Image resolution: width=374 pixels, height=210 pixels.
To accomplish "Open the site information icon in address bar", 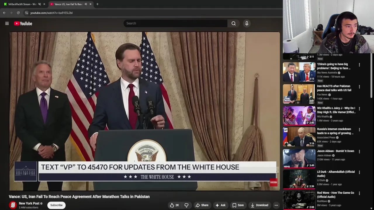I will pyautogui.click(x=26, y=13).
